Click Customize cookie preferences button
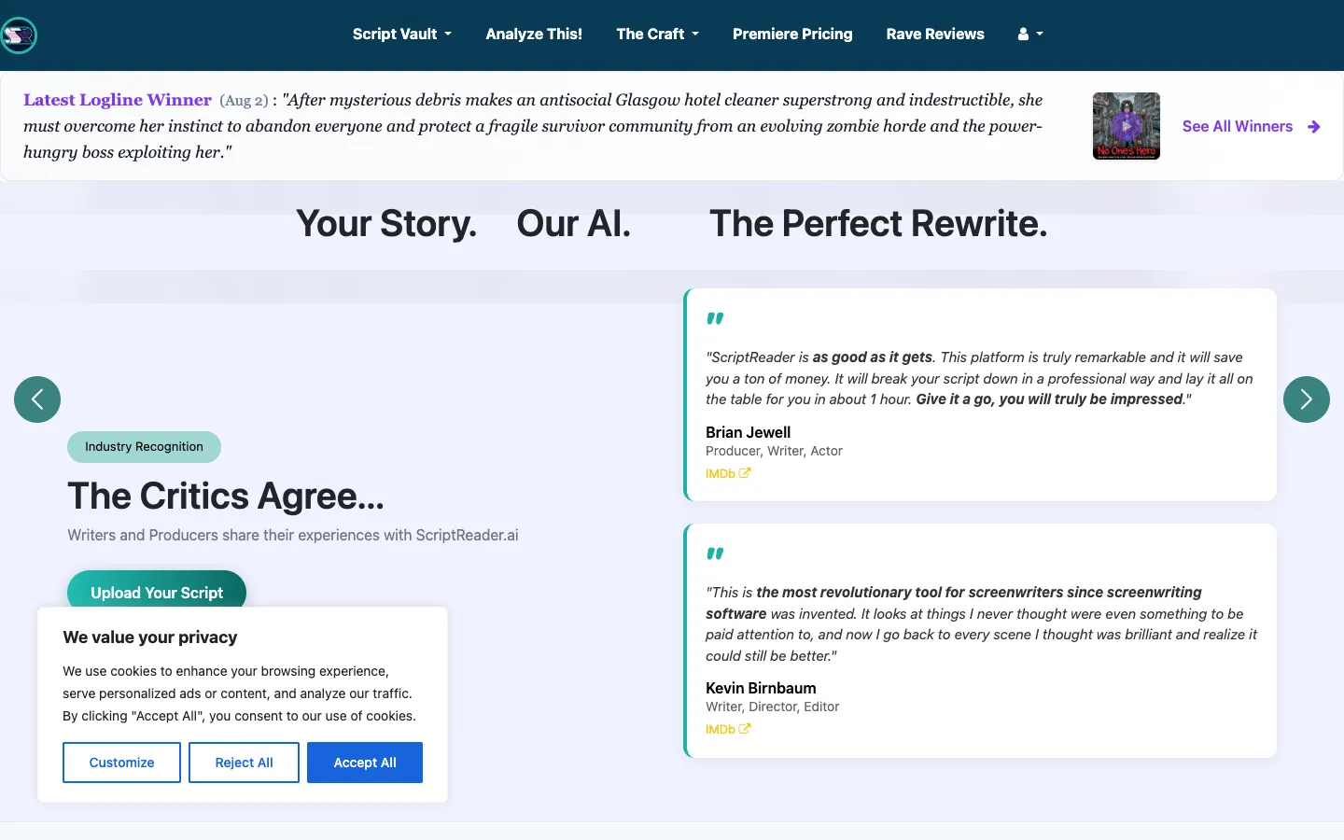 (121, 763)
